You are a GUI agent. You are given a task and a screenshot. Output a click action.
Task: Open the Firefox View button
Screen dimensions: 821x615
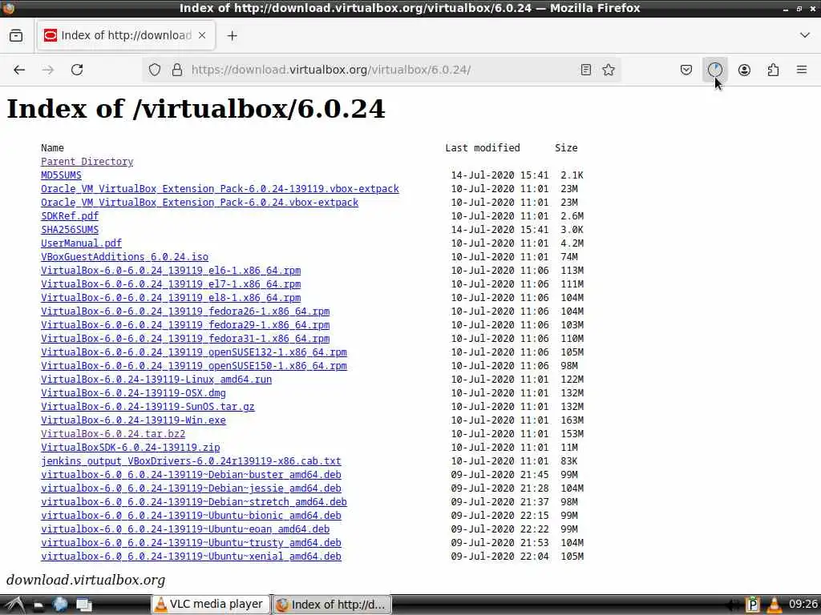pos(16,35)
